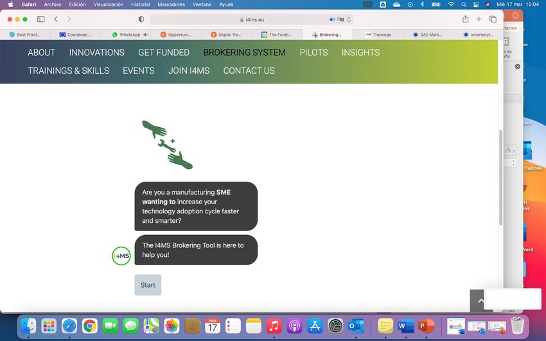Open App Store from the Dock
The image size is (546, 341).
pyautogui.click(x=315, y=326)
